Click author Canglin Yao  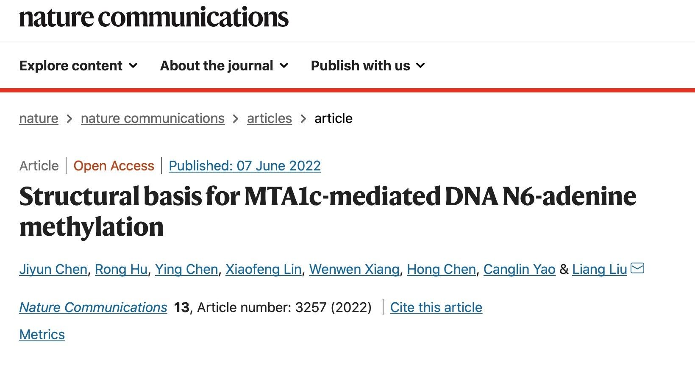[x=519, y=269]
